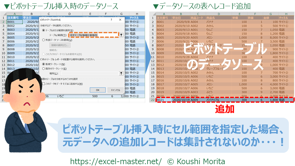This screenshot has width=295, height=166.
Task: Click the 場所 location input field
Action: [x=89, y=73]
